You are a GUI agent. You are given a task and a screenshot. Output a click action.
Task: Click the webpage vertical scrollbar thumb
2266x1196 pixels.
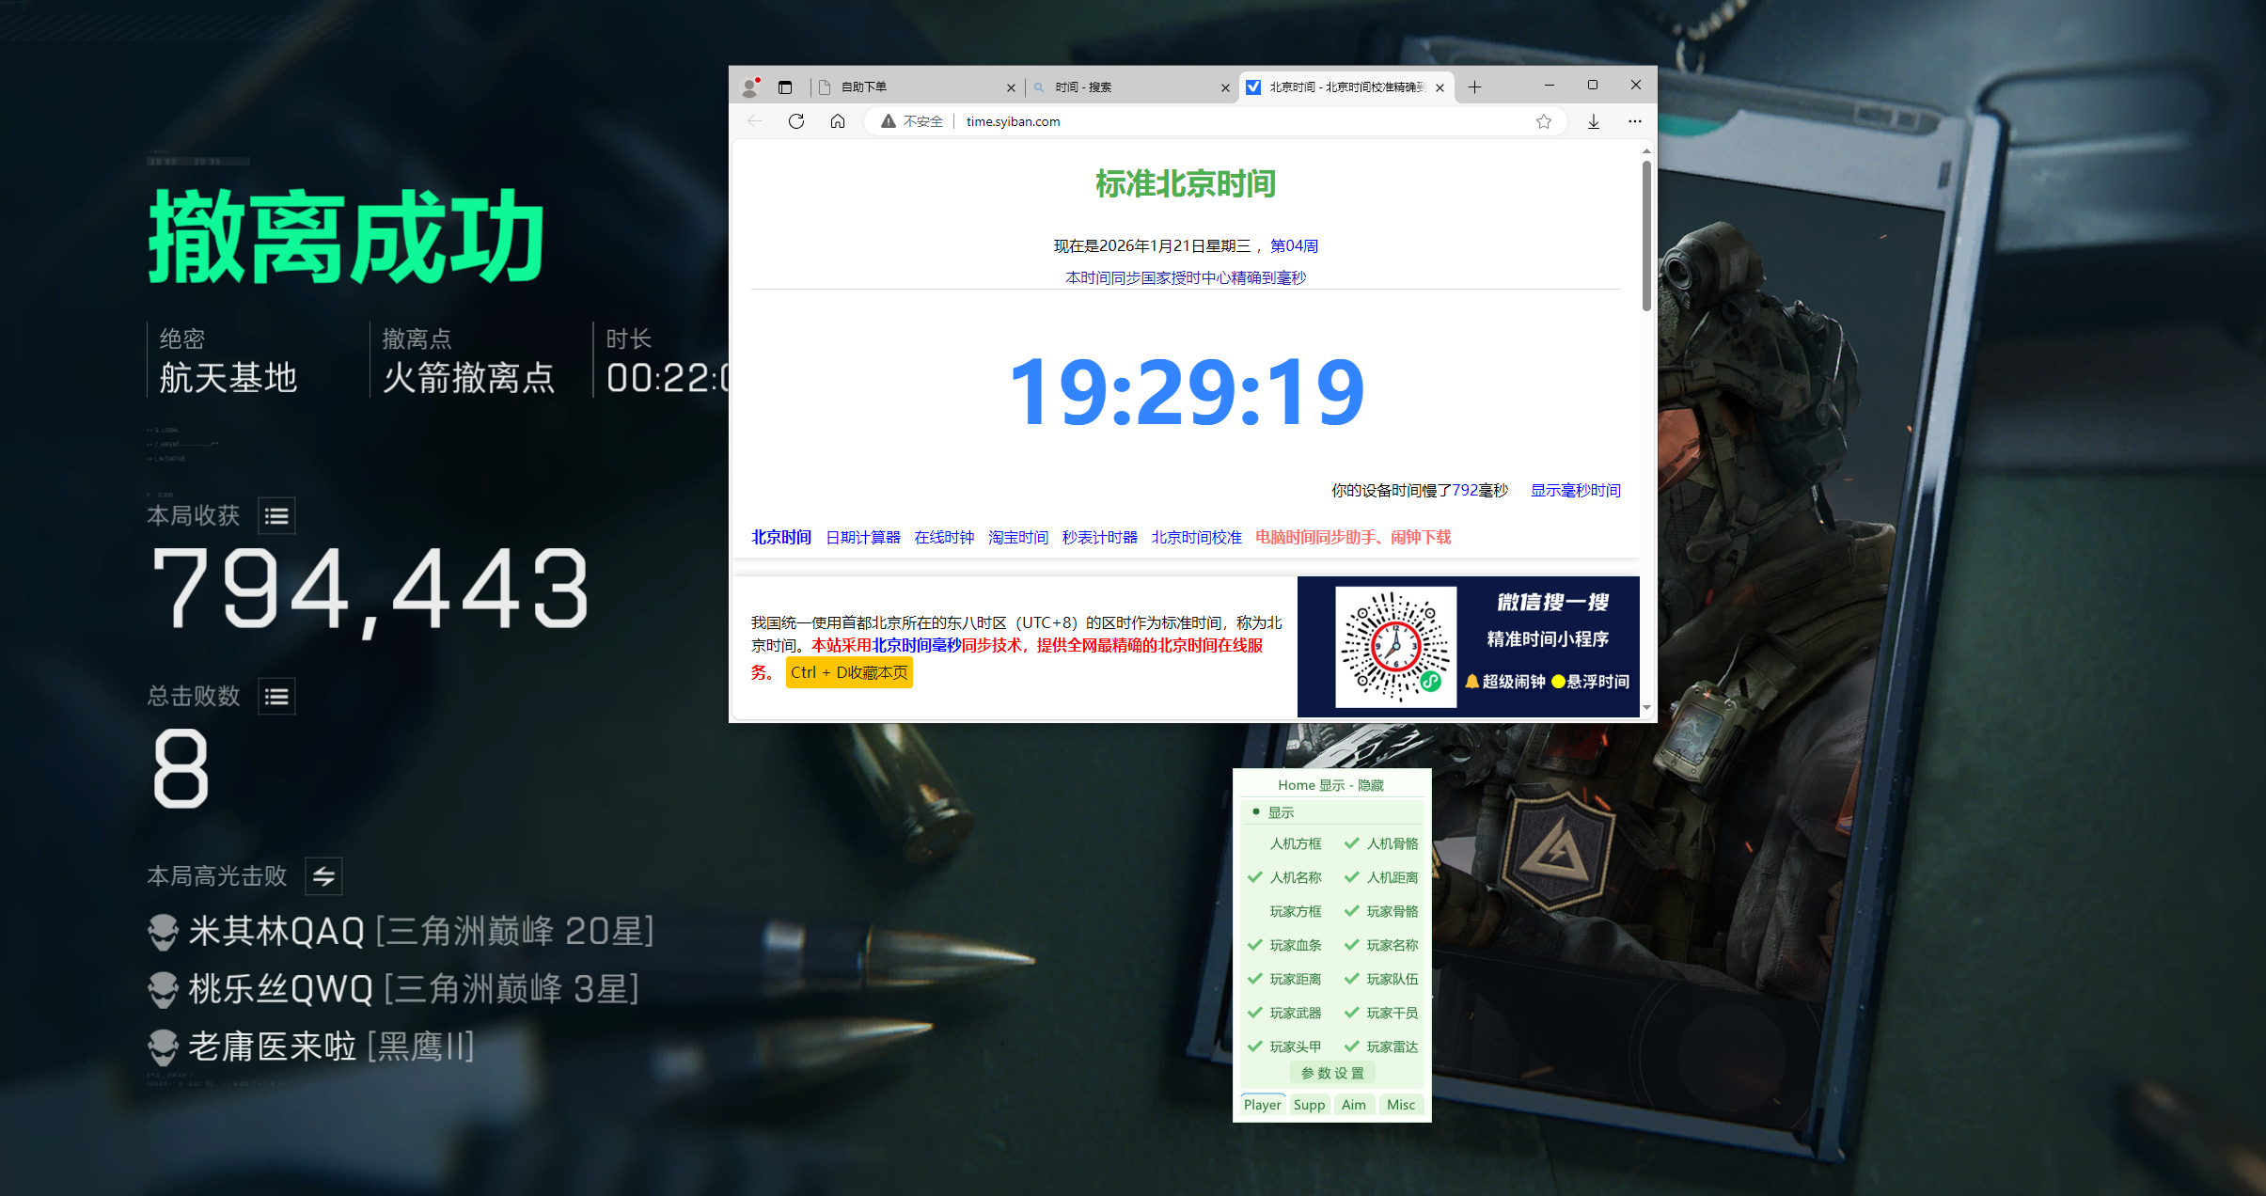[1646, 235]
